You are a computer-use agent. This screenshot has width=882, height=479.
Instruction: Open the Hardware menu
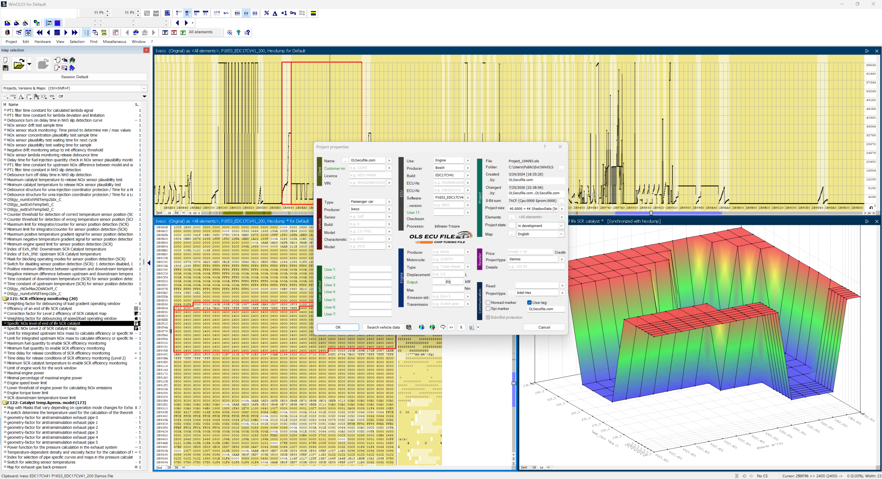point(42,42)
